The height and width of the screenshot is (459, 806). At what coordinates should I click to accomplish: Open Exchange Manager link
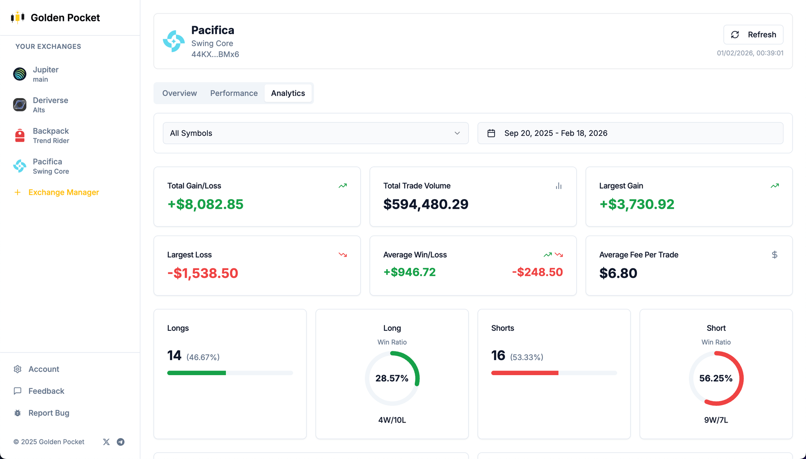pyautogui.click(x=63, y=192)
